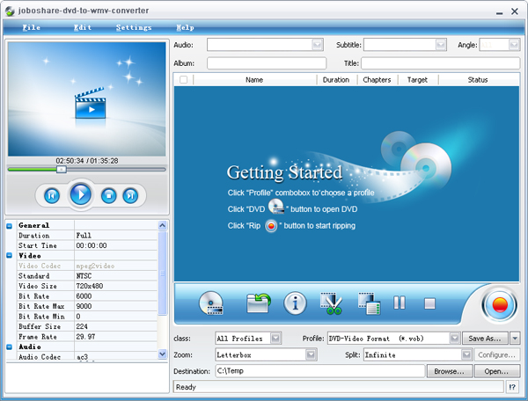
Task: Click the square stop icon beside pause
Action: tap(429, 303)
